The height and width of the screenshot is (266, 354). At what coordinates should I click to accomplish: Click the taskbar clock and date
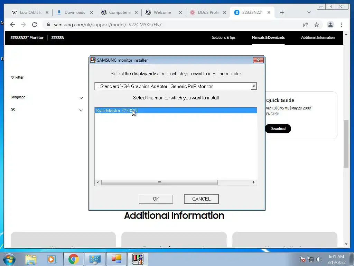click(x=336, y=259)
